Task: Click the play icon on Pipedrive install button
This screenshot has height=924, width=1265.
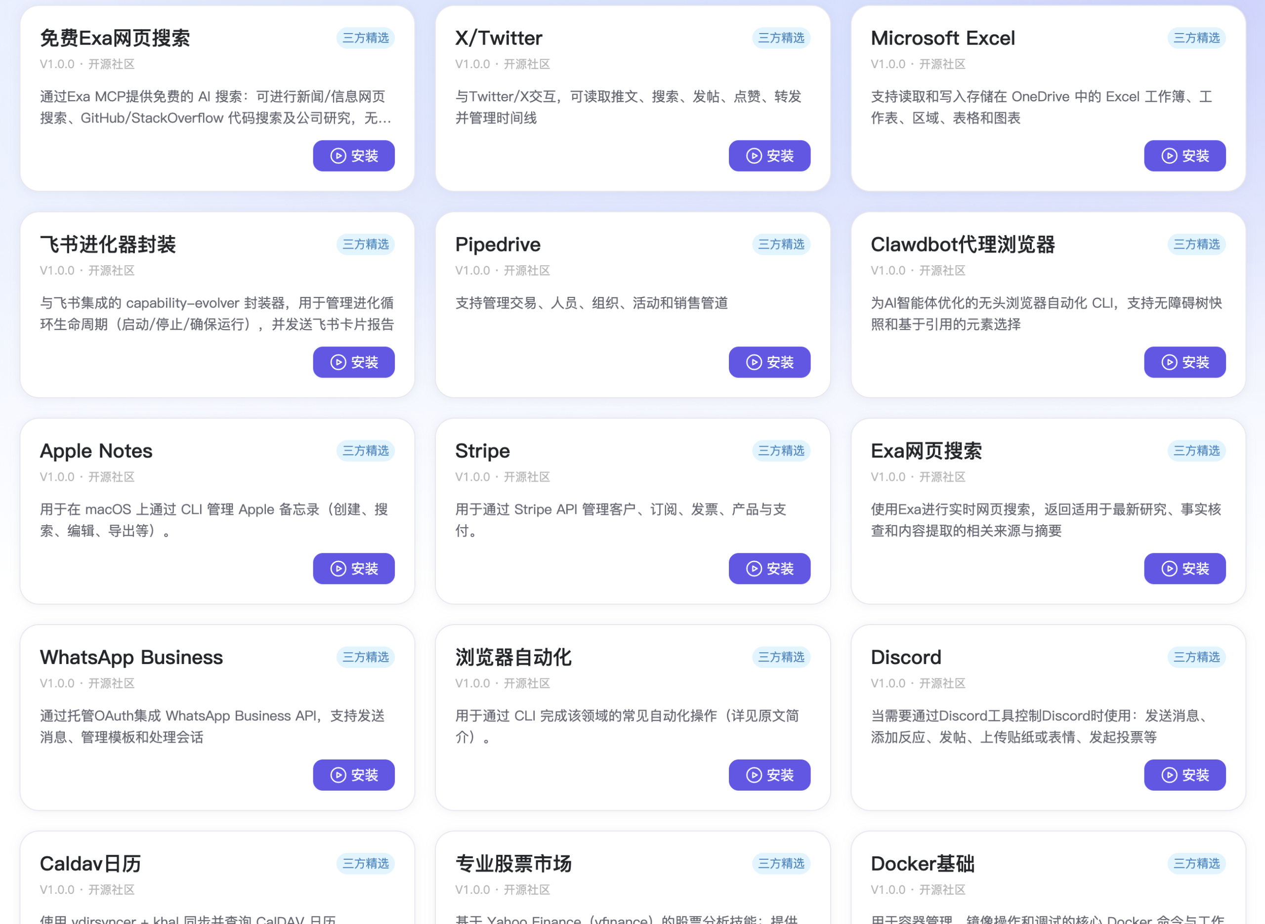Action: [754, 363]
